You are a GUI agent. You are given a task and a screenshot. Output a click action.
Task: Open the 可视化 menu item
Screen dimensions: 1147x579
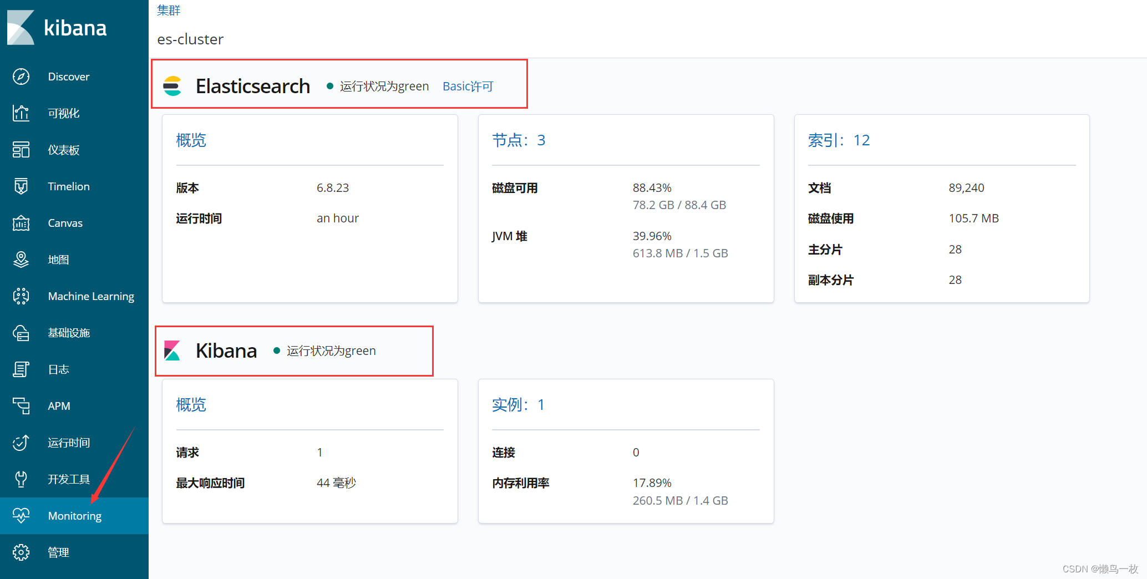point(74,113)
